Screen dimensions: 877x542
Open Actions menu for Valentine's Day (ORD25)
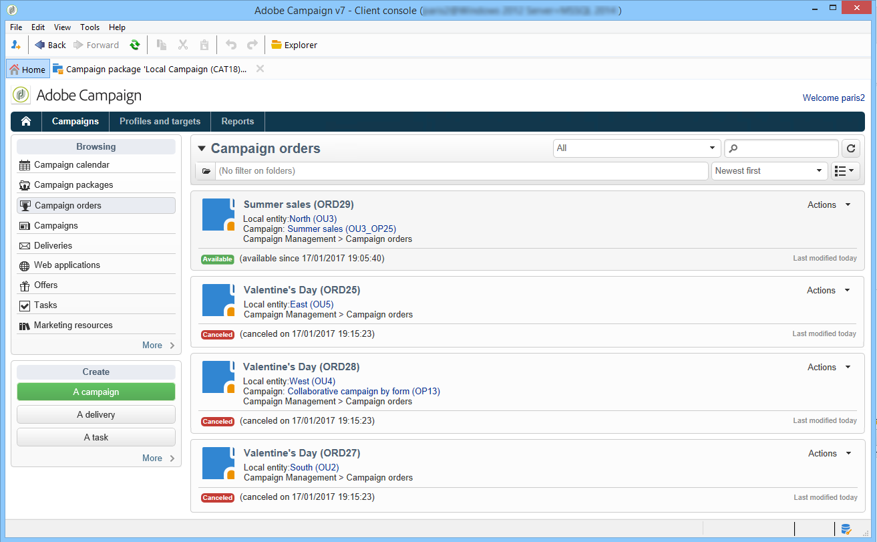pos(829,291)
